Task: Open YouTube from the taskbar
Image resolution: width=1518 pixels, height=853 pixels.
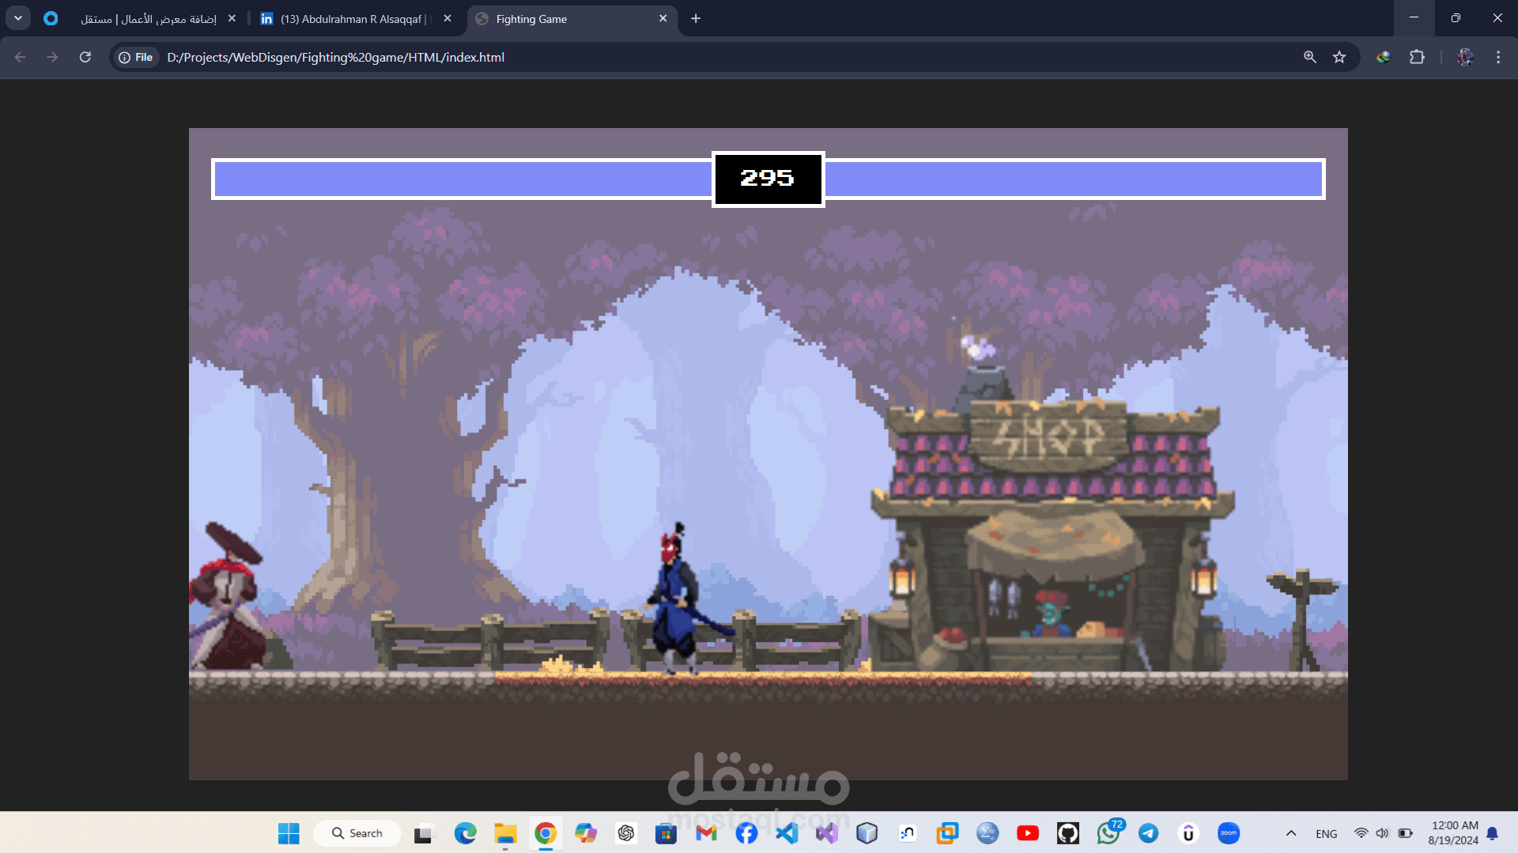Action: point(1028,833)
